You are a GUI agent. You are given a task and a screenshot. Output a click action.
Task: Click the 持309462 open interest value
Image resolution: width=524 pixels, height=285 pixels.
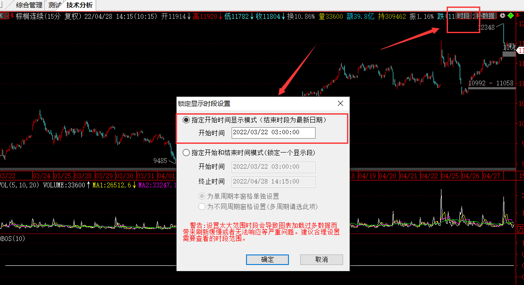point(392,16)
